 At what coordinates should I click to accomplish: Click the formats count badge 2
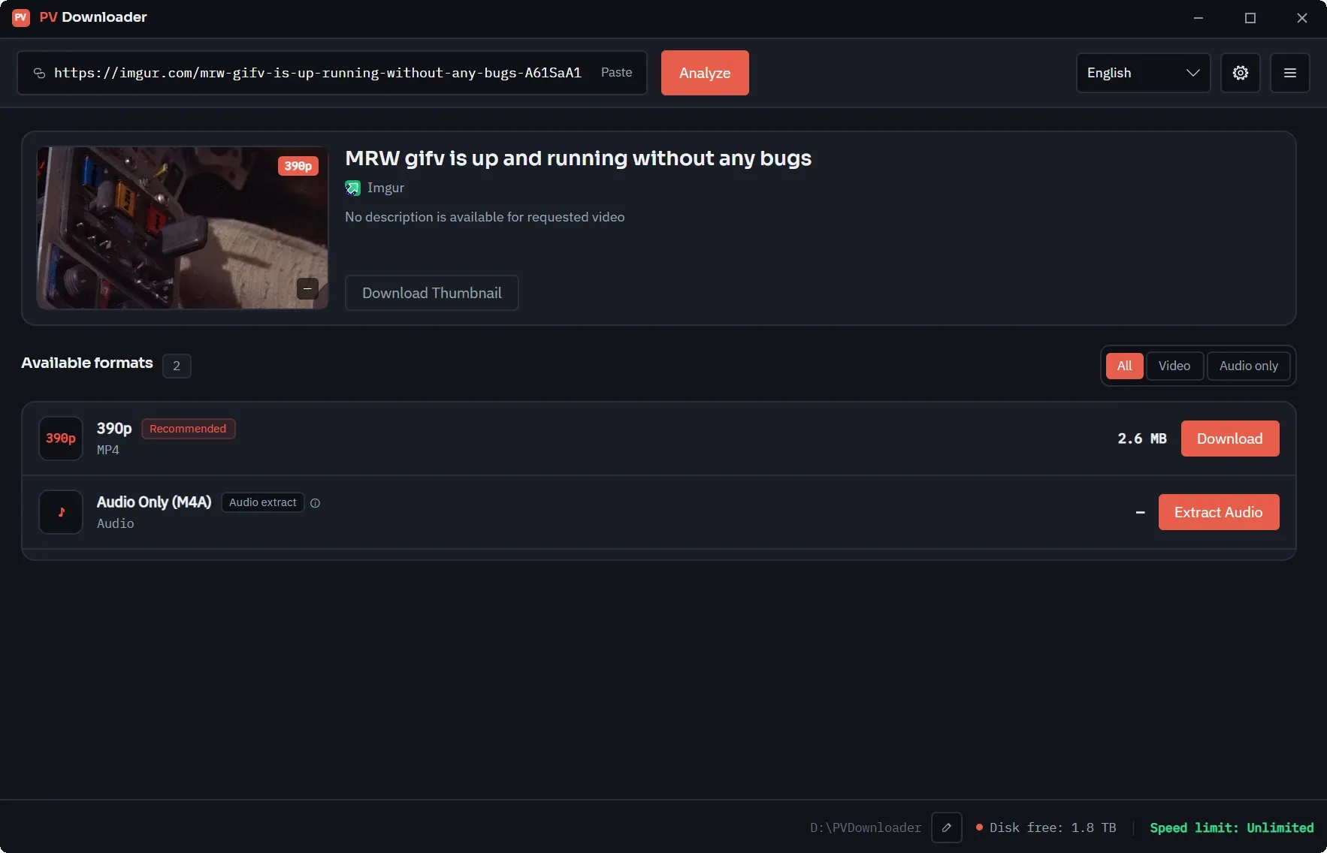177,366
